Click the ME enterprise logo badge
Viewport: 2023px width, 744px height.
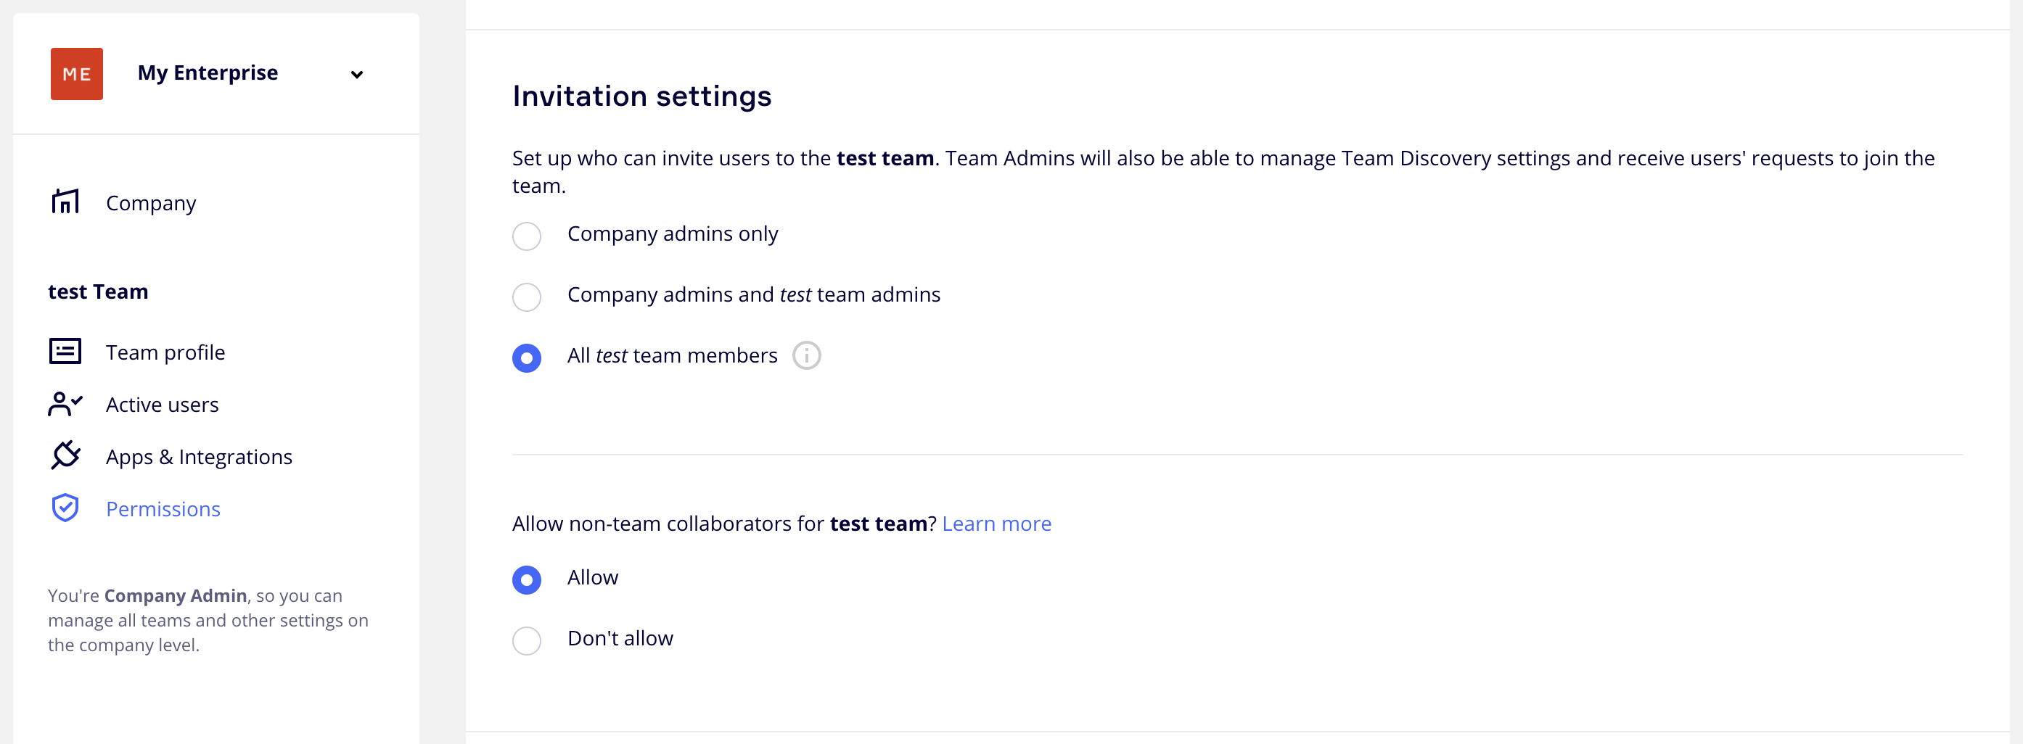coord(76,74)
